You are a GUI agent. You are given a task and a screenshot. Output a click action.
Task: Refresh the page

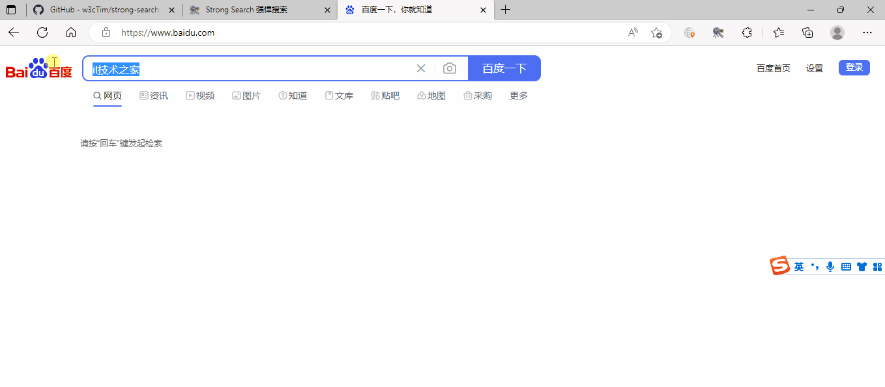coord(42,33)
